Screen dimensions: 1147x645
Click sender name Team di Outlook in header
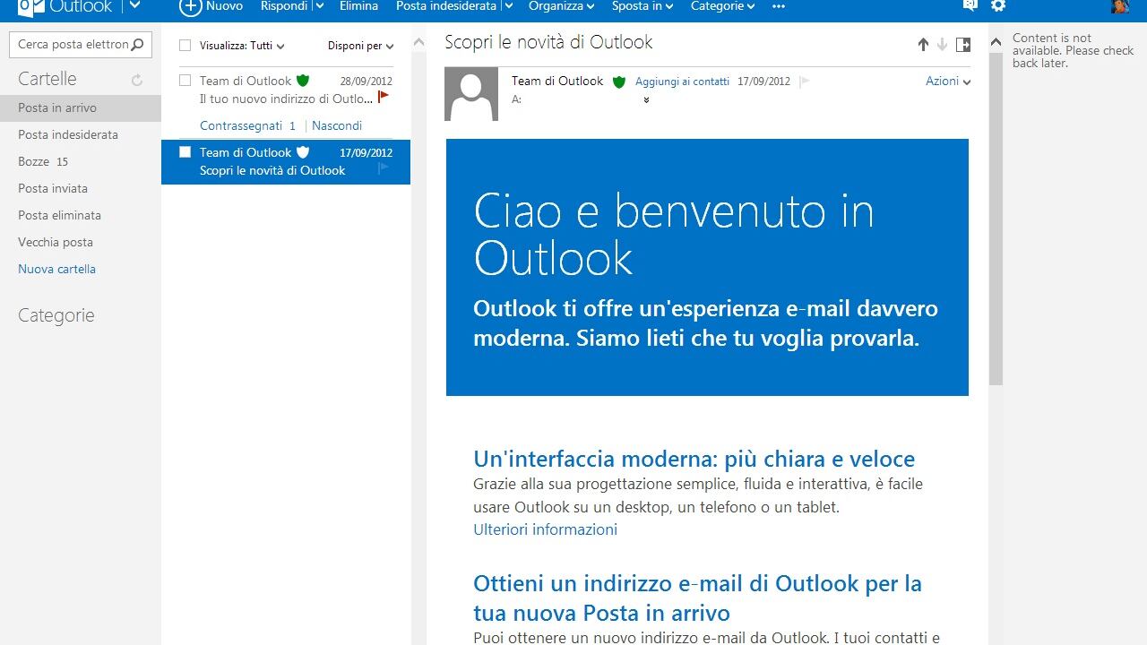[x=557, y=81]
